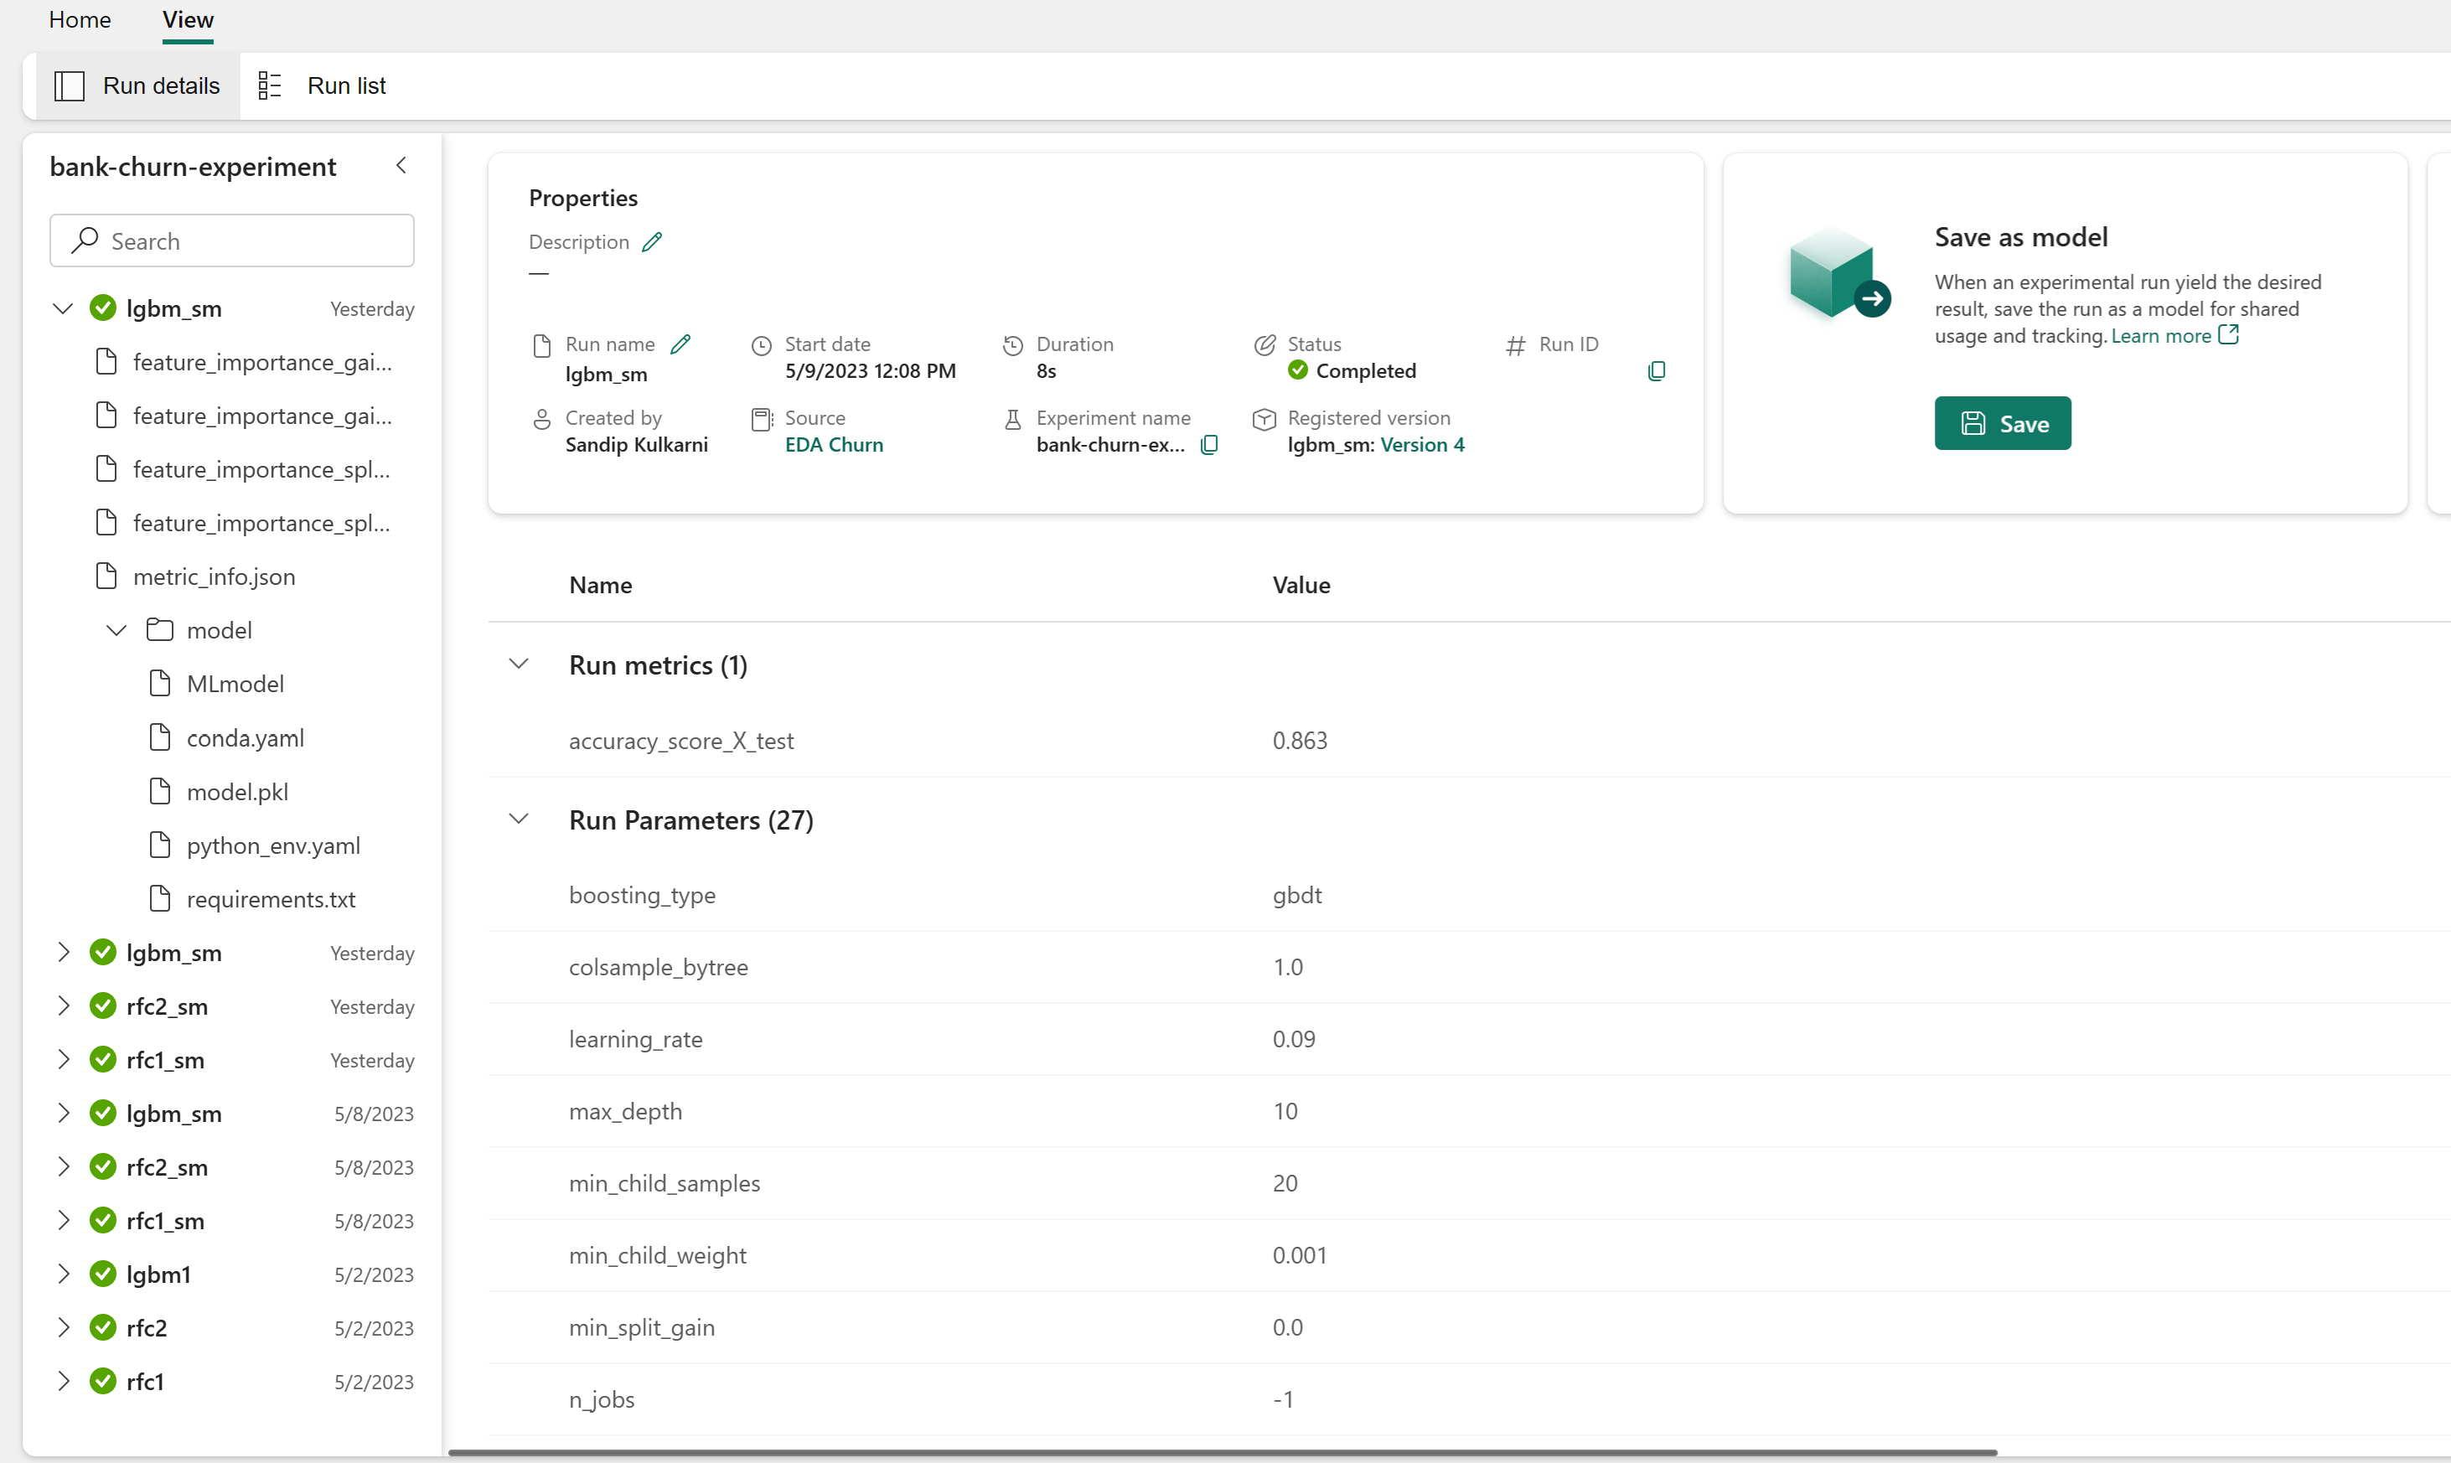
Task: Copy the Run ID with copy icon
Action: pos(1657,370)
